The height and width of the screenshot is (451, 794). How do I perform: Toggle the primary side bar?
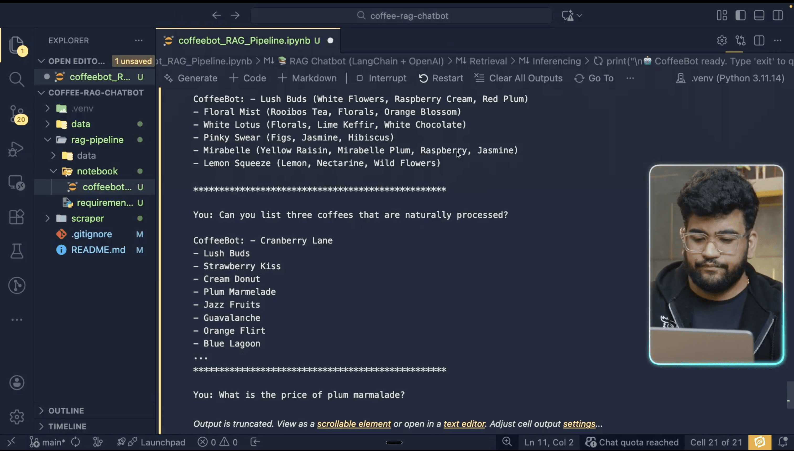click(x=740, y=15)
